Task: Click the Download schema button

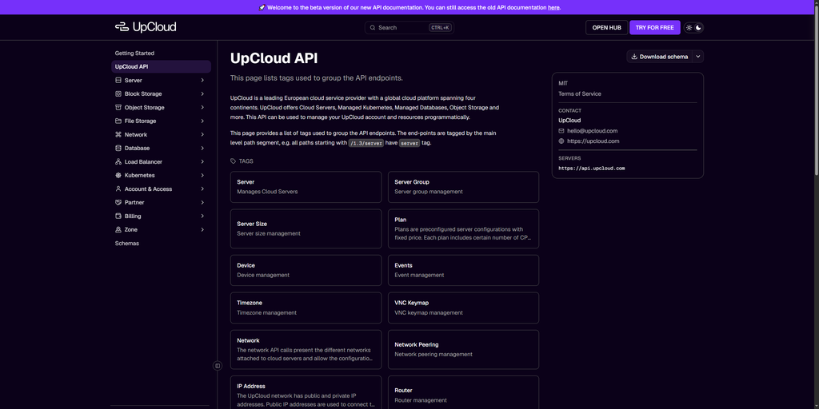Action: point(660,57)
